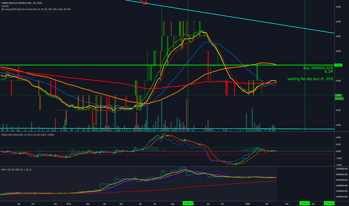The image size is (349, 206).
Task: Select the 26 Aug '19 date marker
Action: pos(188,203)
